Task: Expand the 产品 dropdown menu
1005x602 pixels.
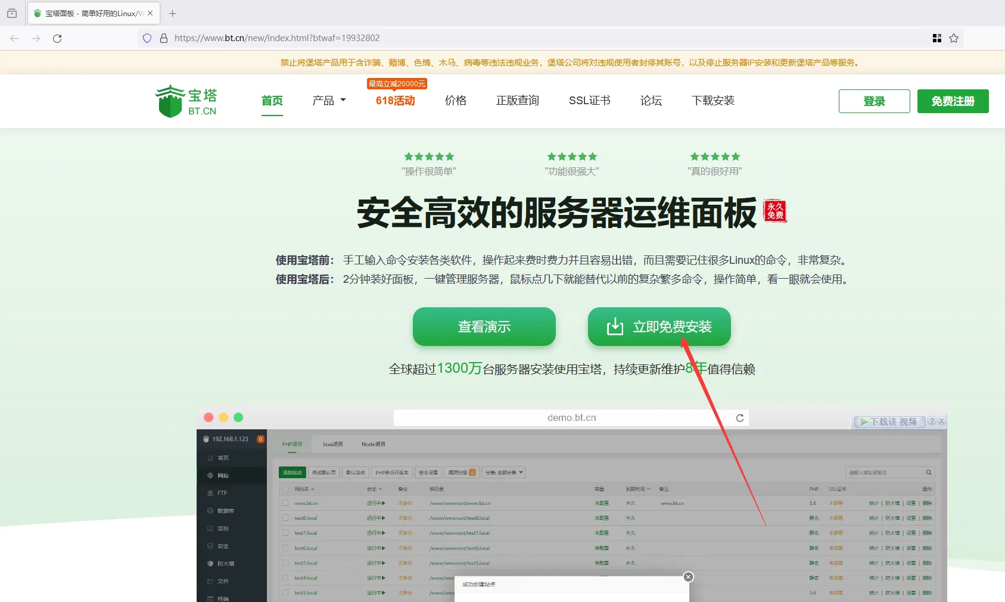Action: point(329,101)
